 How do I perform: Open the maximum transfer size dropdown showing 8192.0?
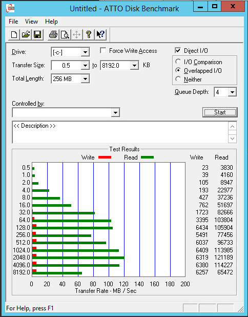tap(134, 66)
